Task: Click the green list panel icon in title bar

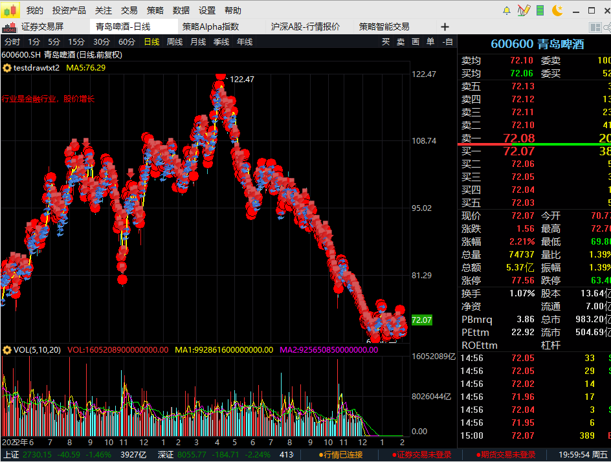Action: (540, 9)
